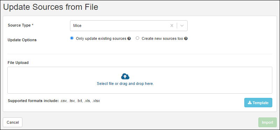This screenshot has width=280, height=130.
Task: Clear the Mice selection with the X icon
Action: [172, 26]
